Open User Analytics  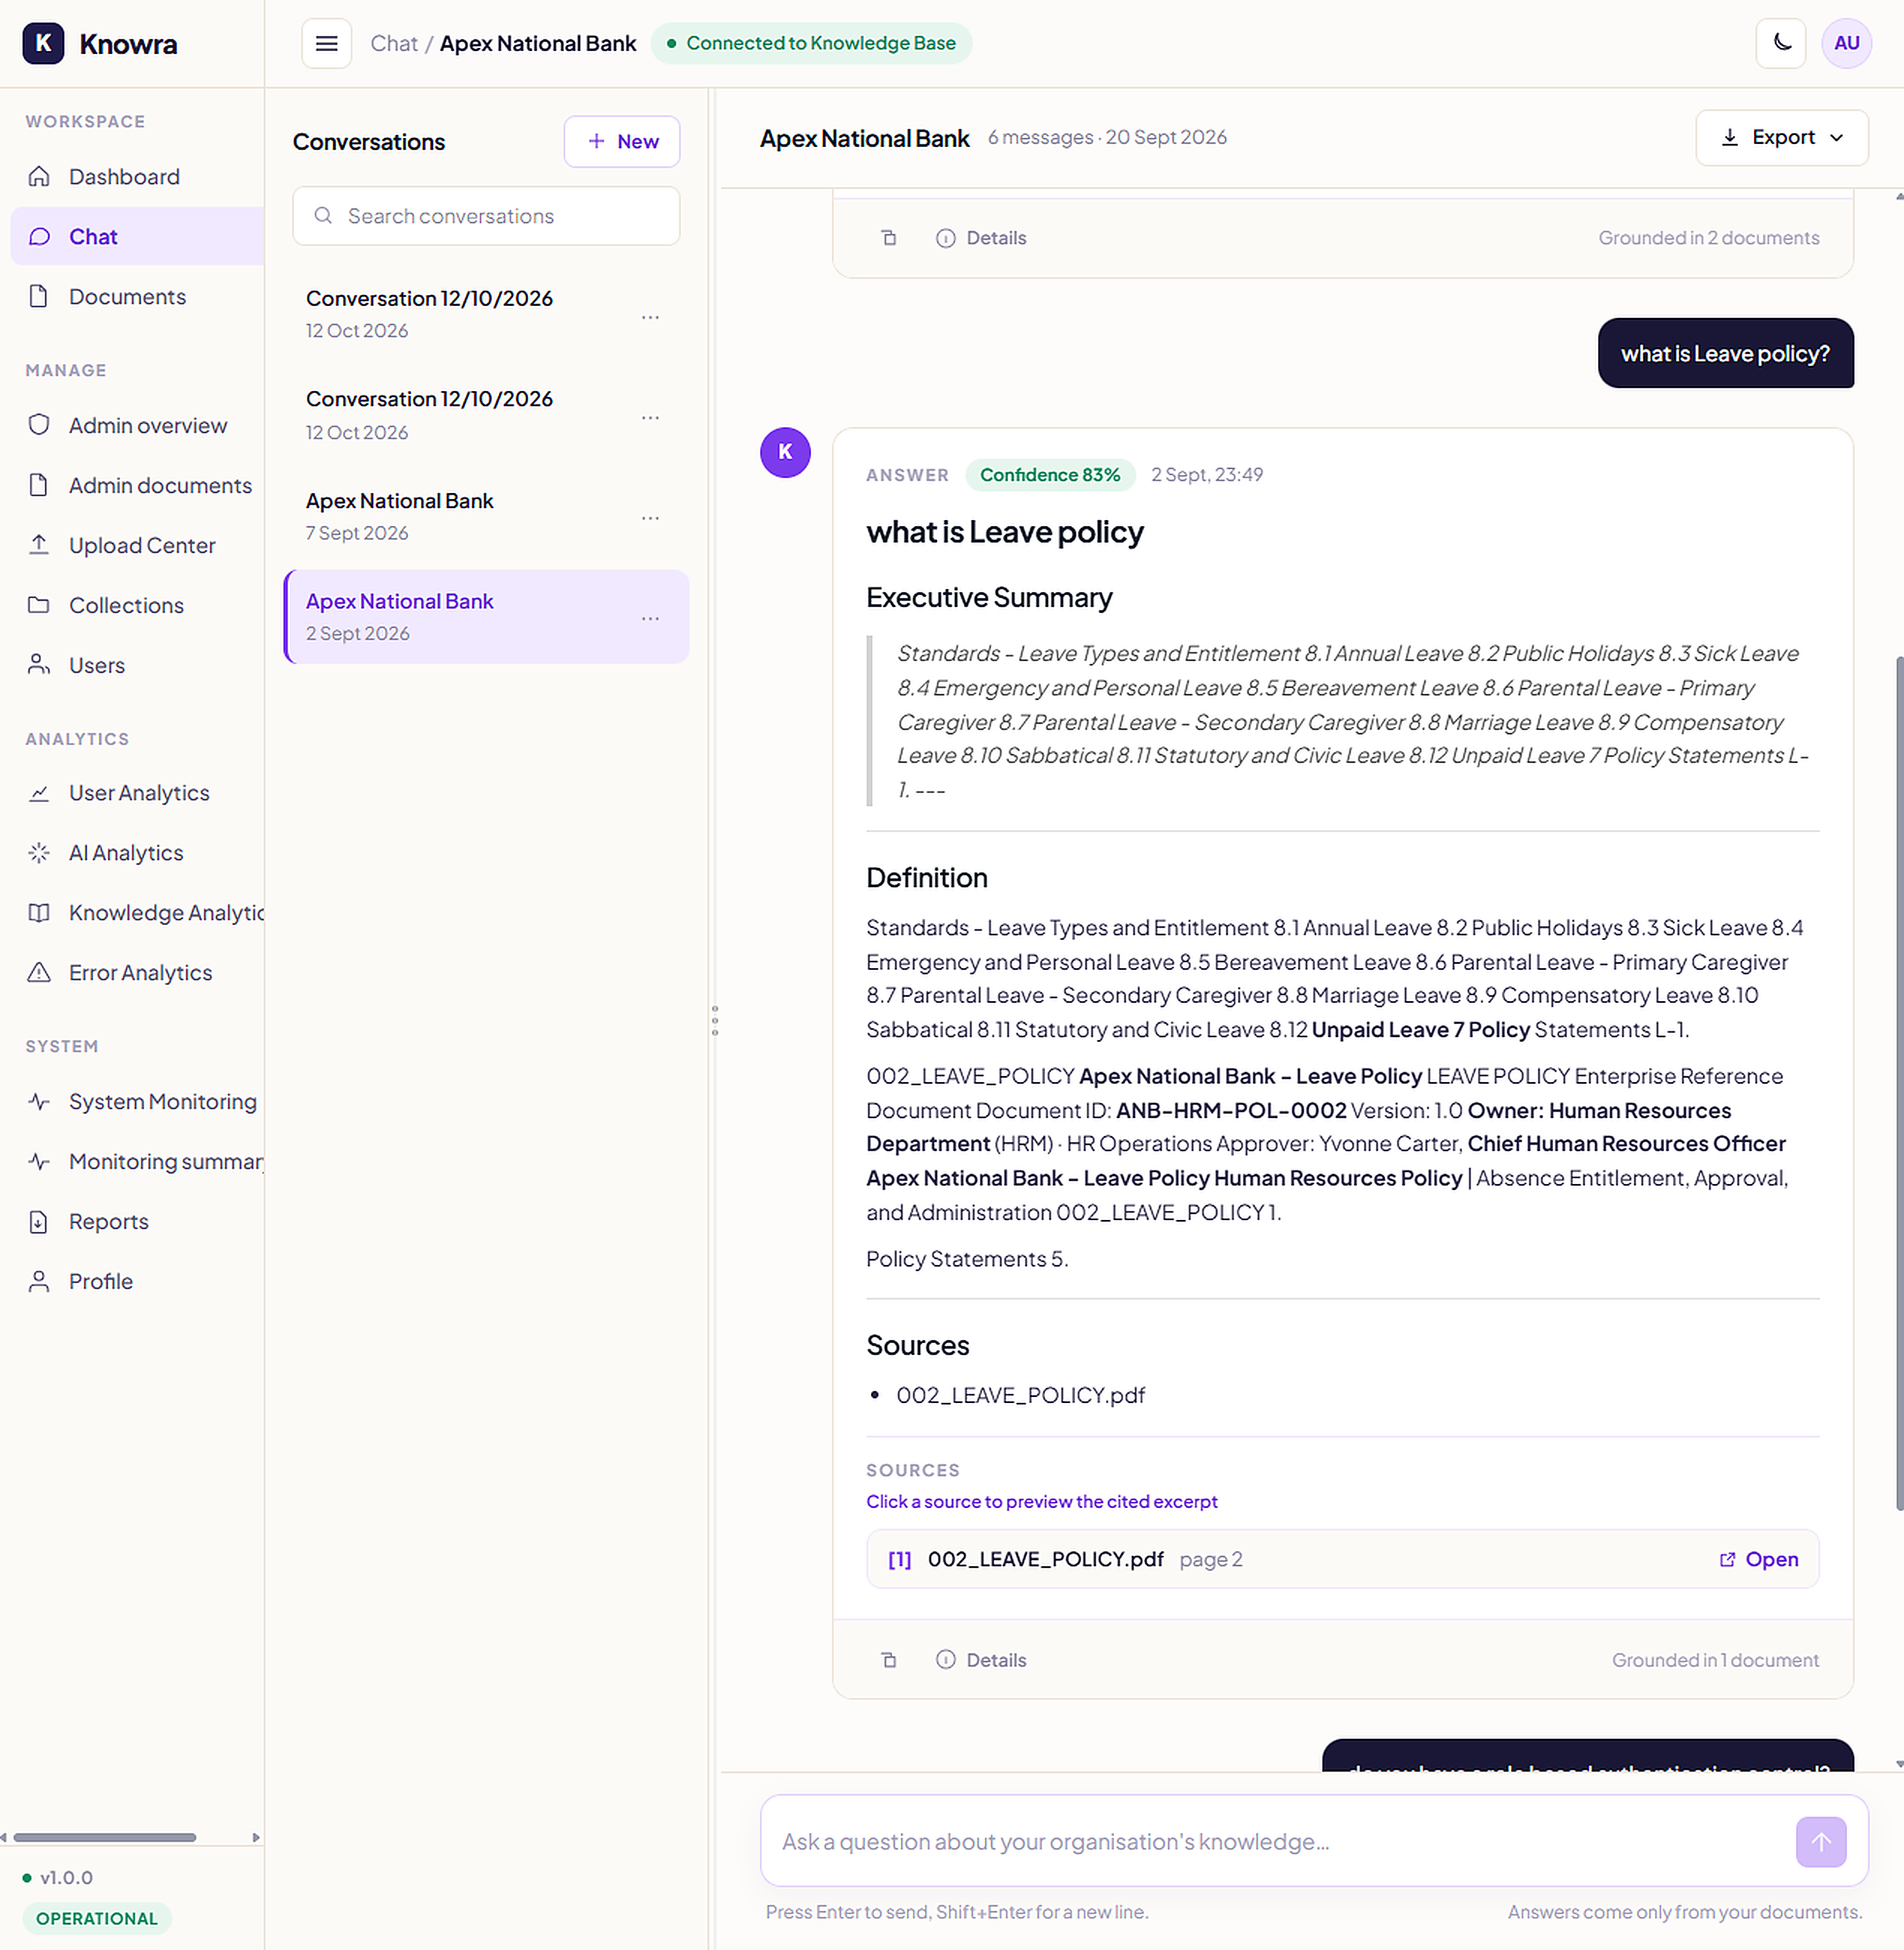point(137,793)
